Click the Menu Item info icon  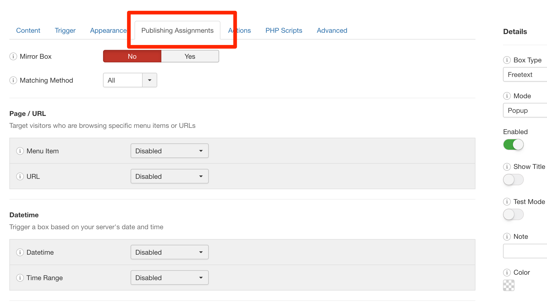pos(20,151)
